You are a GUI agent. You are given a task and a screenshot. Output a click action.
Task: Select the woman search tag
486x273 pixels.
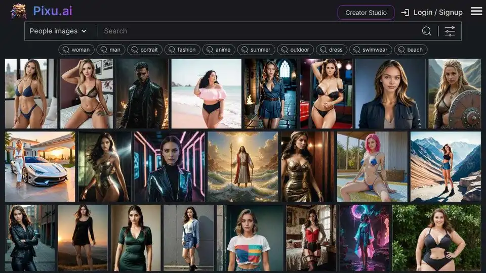click(x=76, y=50)
